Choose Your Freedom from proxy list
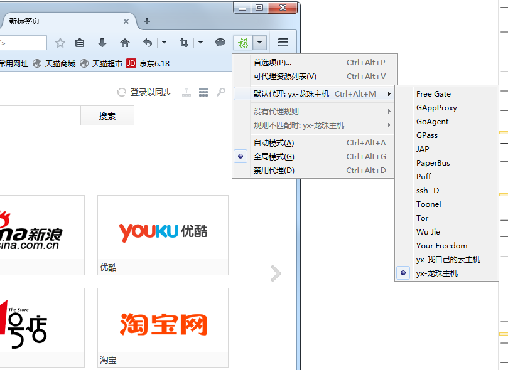 (x=446, y=246)
